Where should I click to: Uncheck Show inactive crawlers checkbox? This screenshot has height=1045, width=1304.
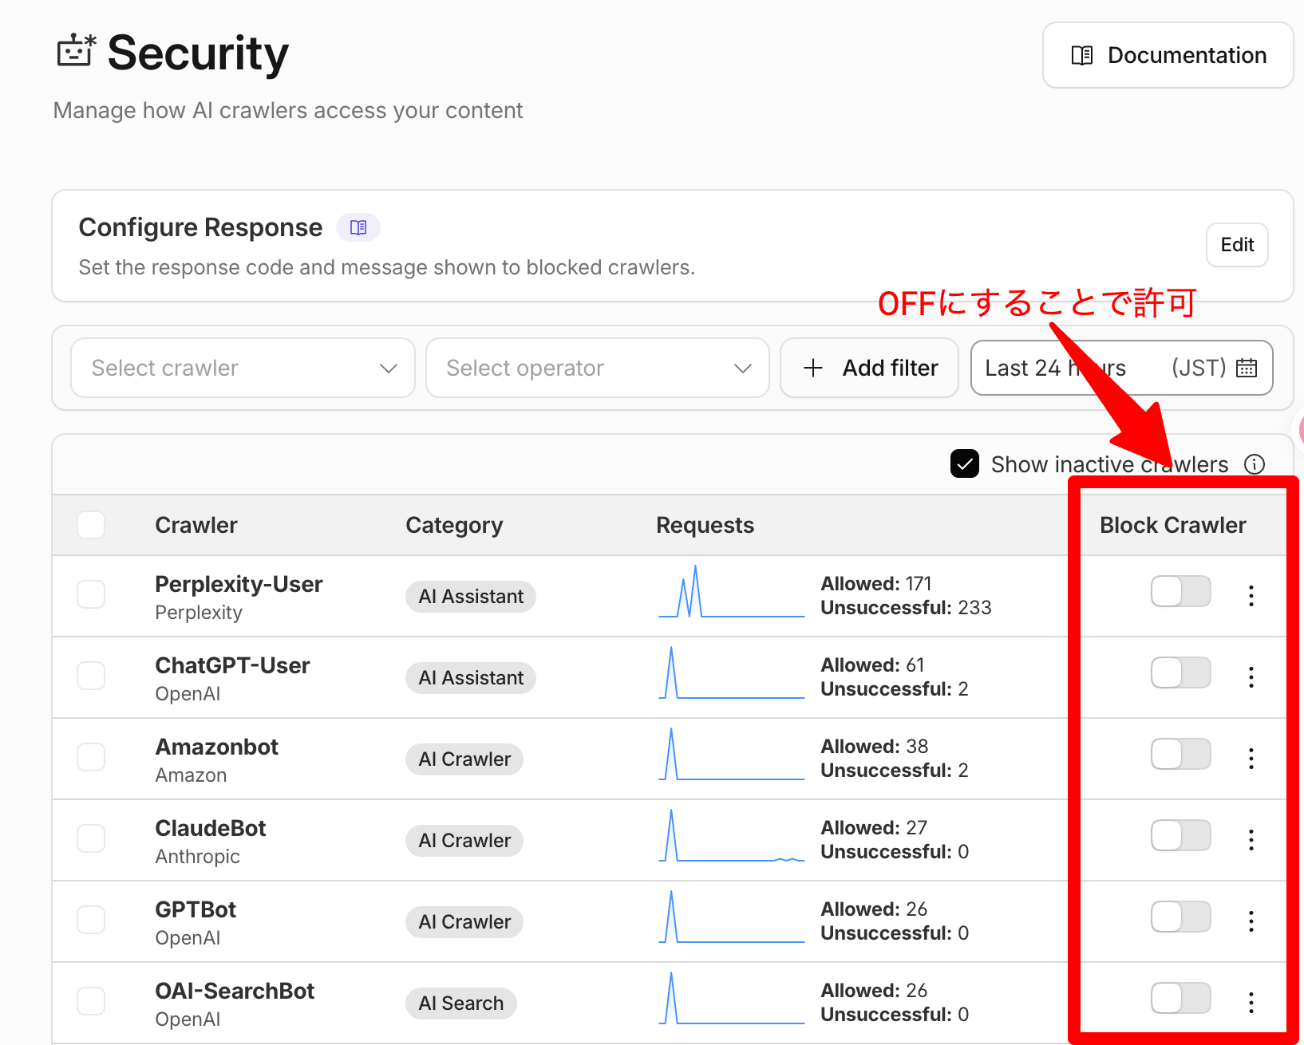click(x=965, y=463)
